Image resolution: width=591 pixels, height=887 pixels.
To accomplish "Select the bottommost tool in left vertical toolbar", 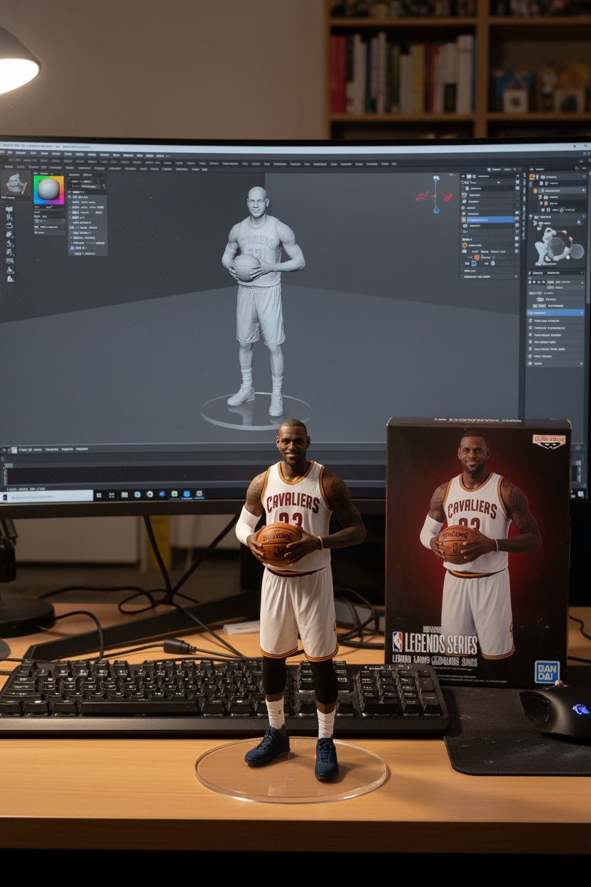I will pos(10,279).
